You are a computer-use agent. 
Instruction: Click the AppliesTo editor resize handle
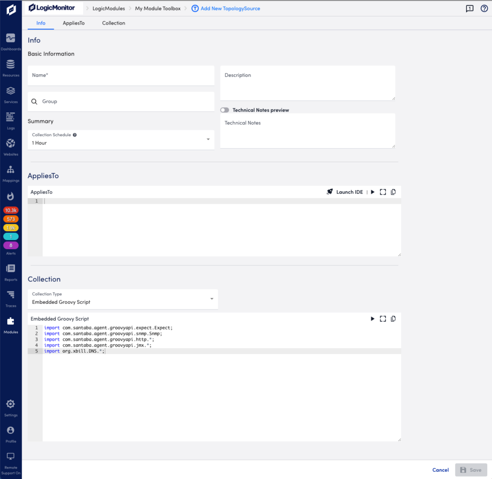point(399,254)
